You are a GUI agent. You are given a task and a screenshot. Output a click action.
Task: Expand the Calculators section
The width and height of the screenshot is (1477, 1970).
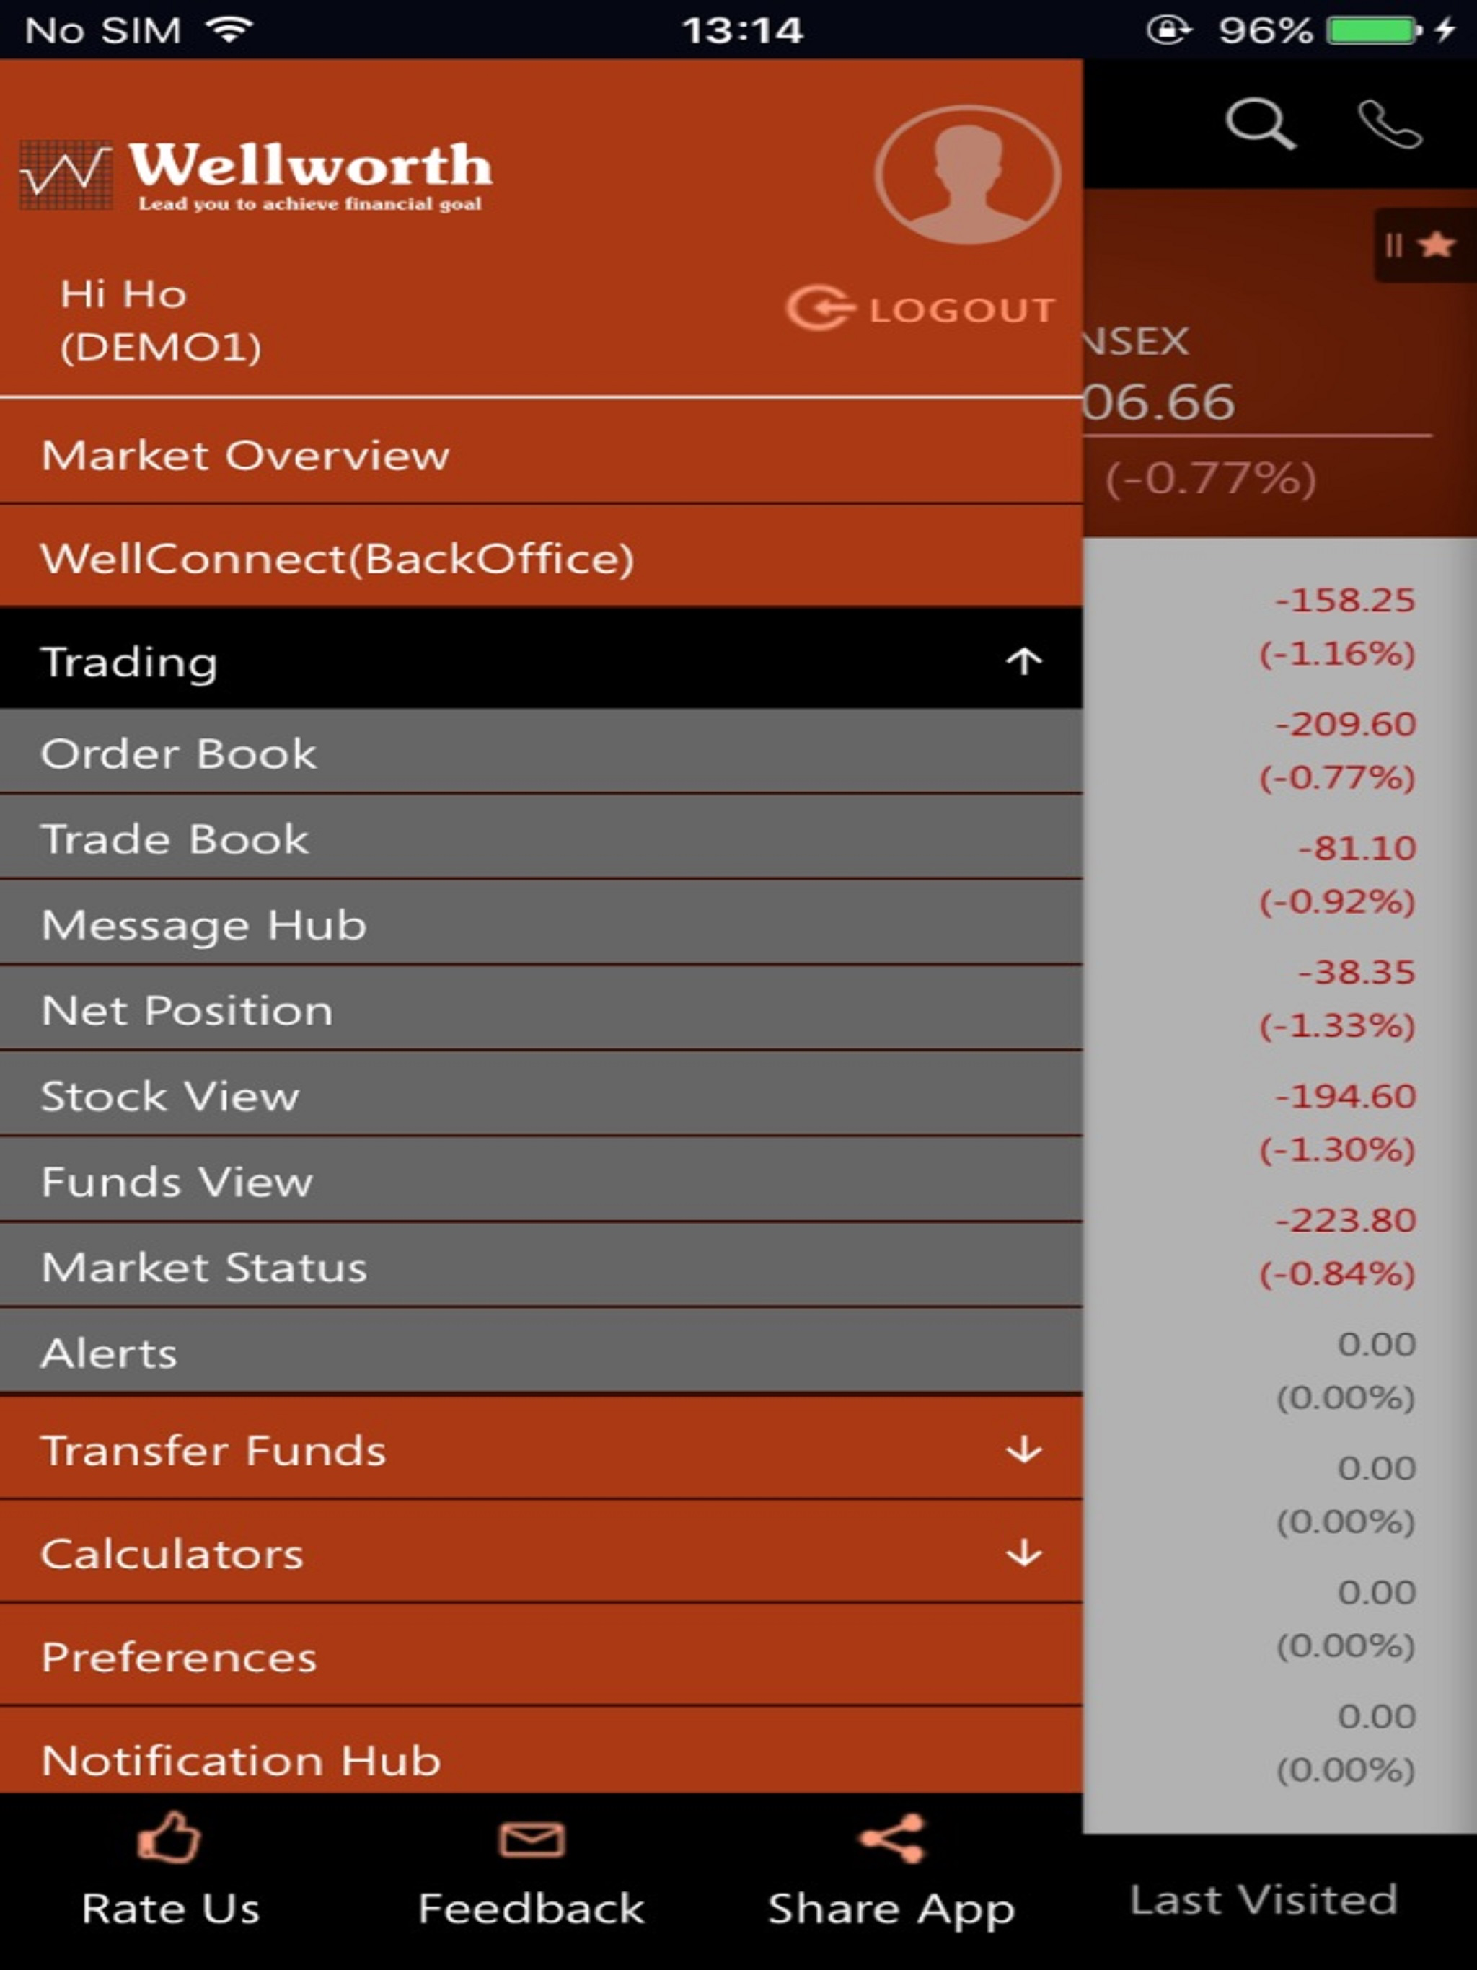(x=1023, y=1553)
